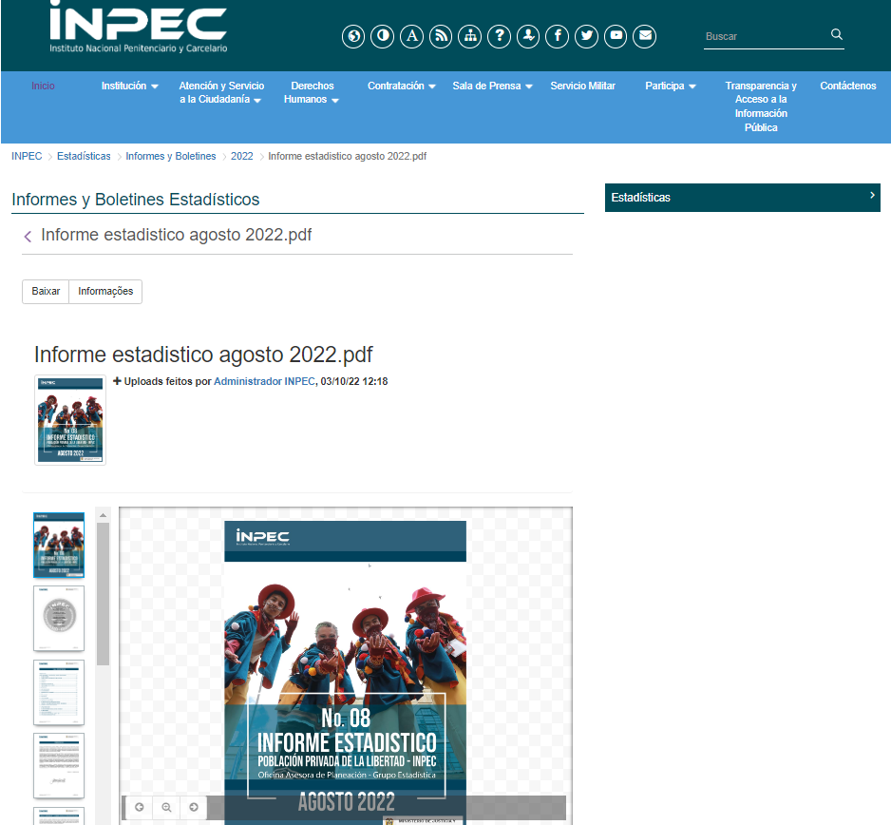Screen dimensions: 891x825
Task: Open the Twitter icon link
Action: [587, 36]
